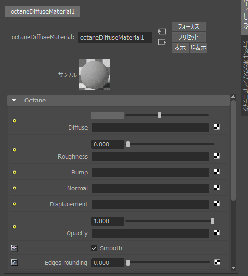248x276 pixels.
Task: Click the Diffuse color swatch
Action: [x=108, y=116]
